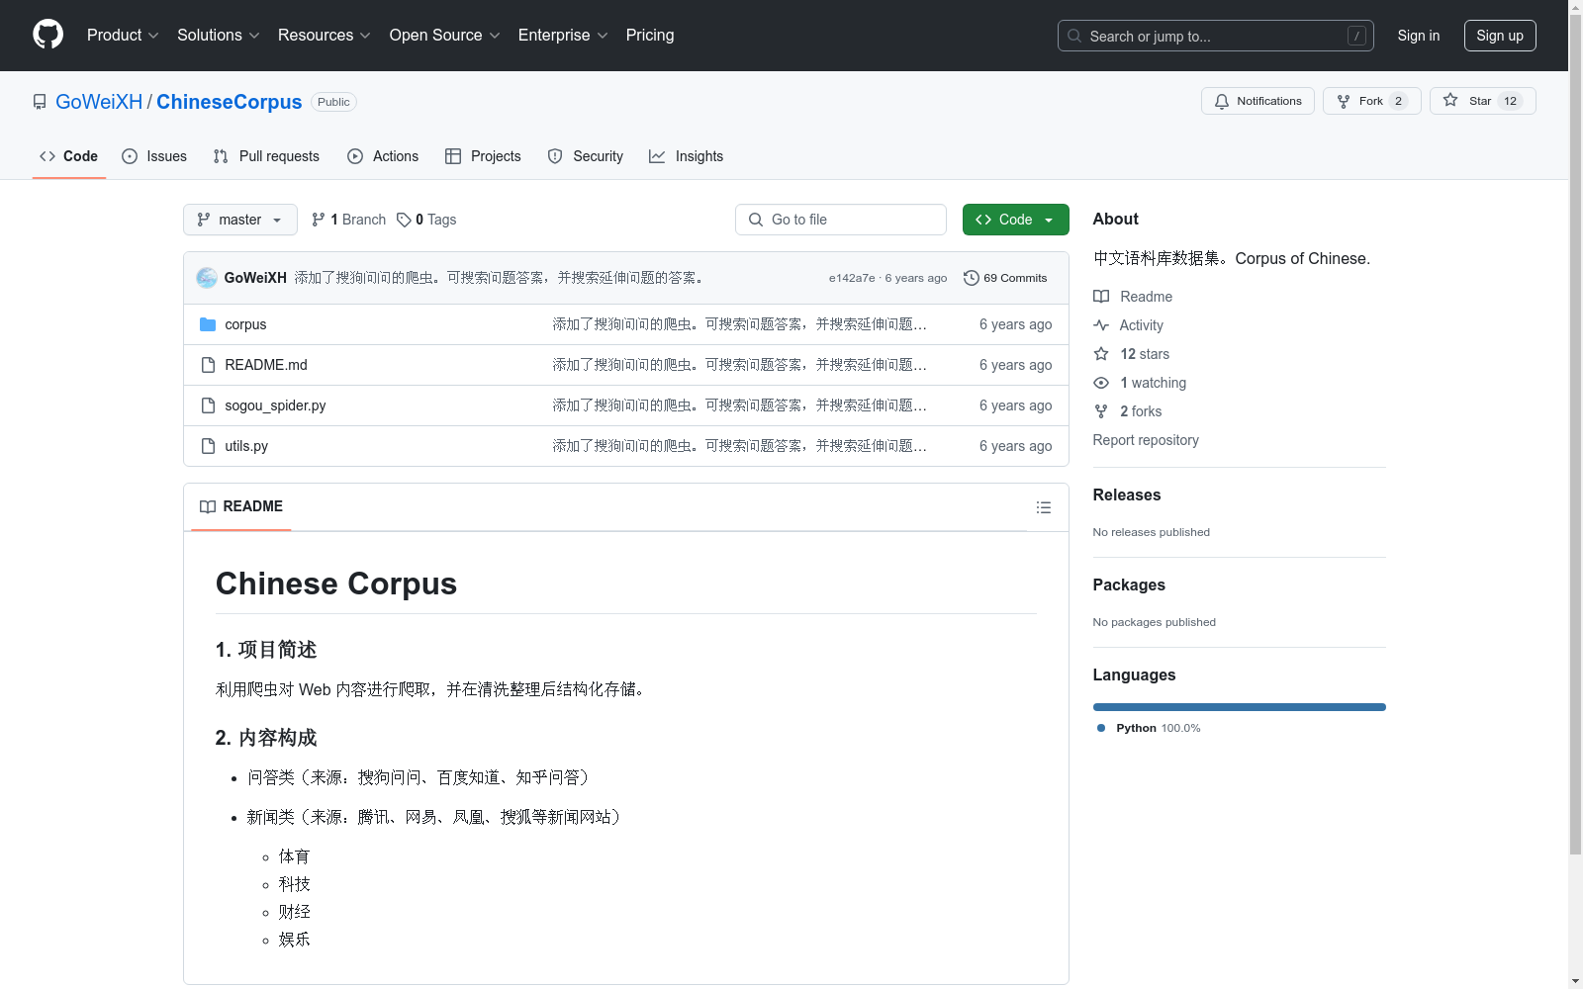Focus the Search or jump to field
1583x989 pixels.
(x=1216, y=36)
